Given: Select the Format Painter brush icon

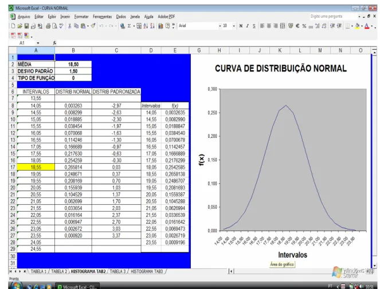Looking at the screenshot, I should pyautogui.click(x=93, y=26).
